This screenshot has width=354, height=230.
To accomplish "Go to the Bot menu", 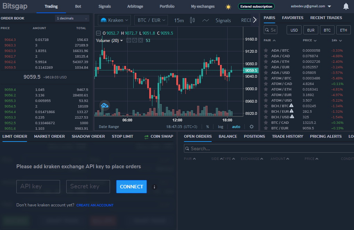I will coord(78,6).
